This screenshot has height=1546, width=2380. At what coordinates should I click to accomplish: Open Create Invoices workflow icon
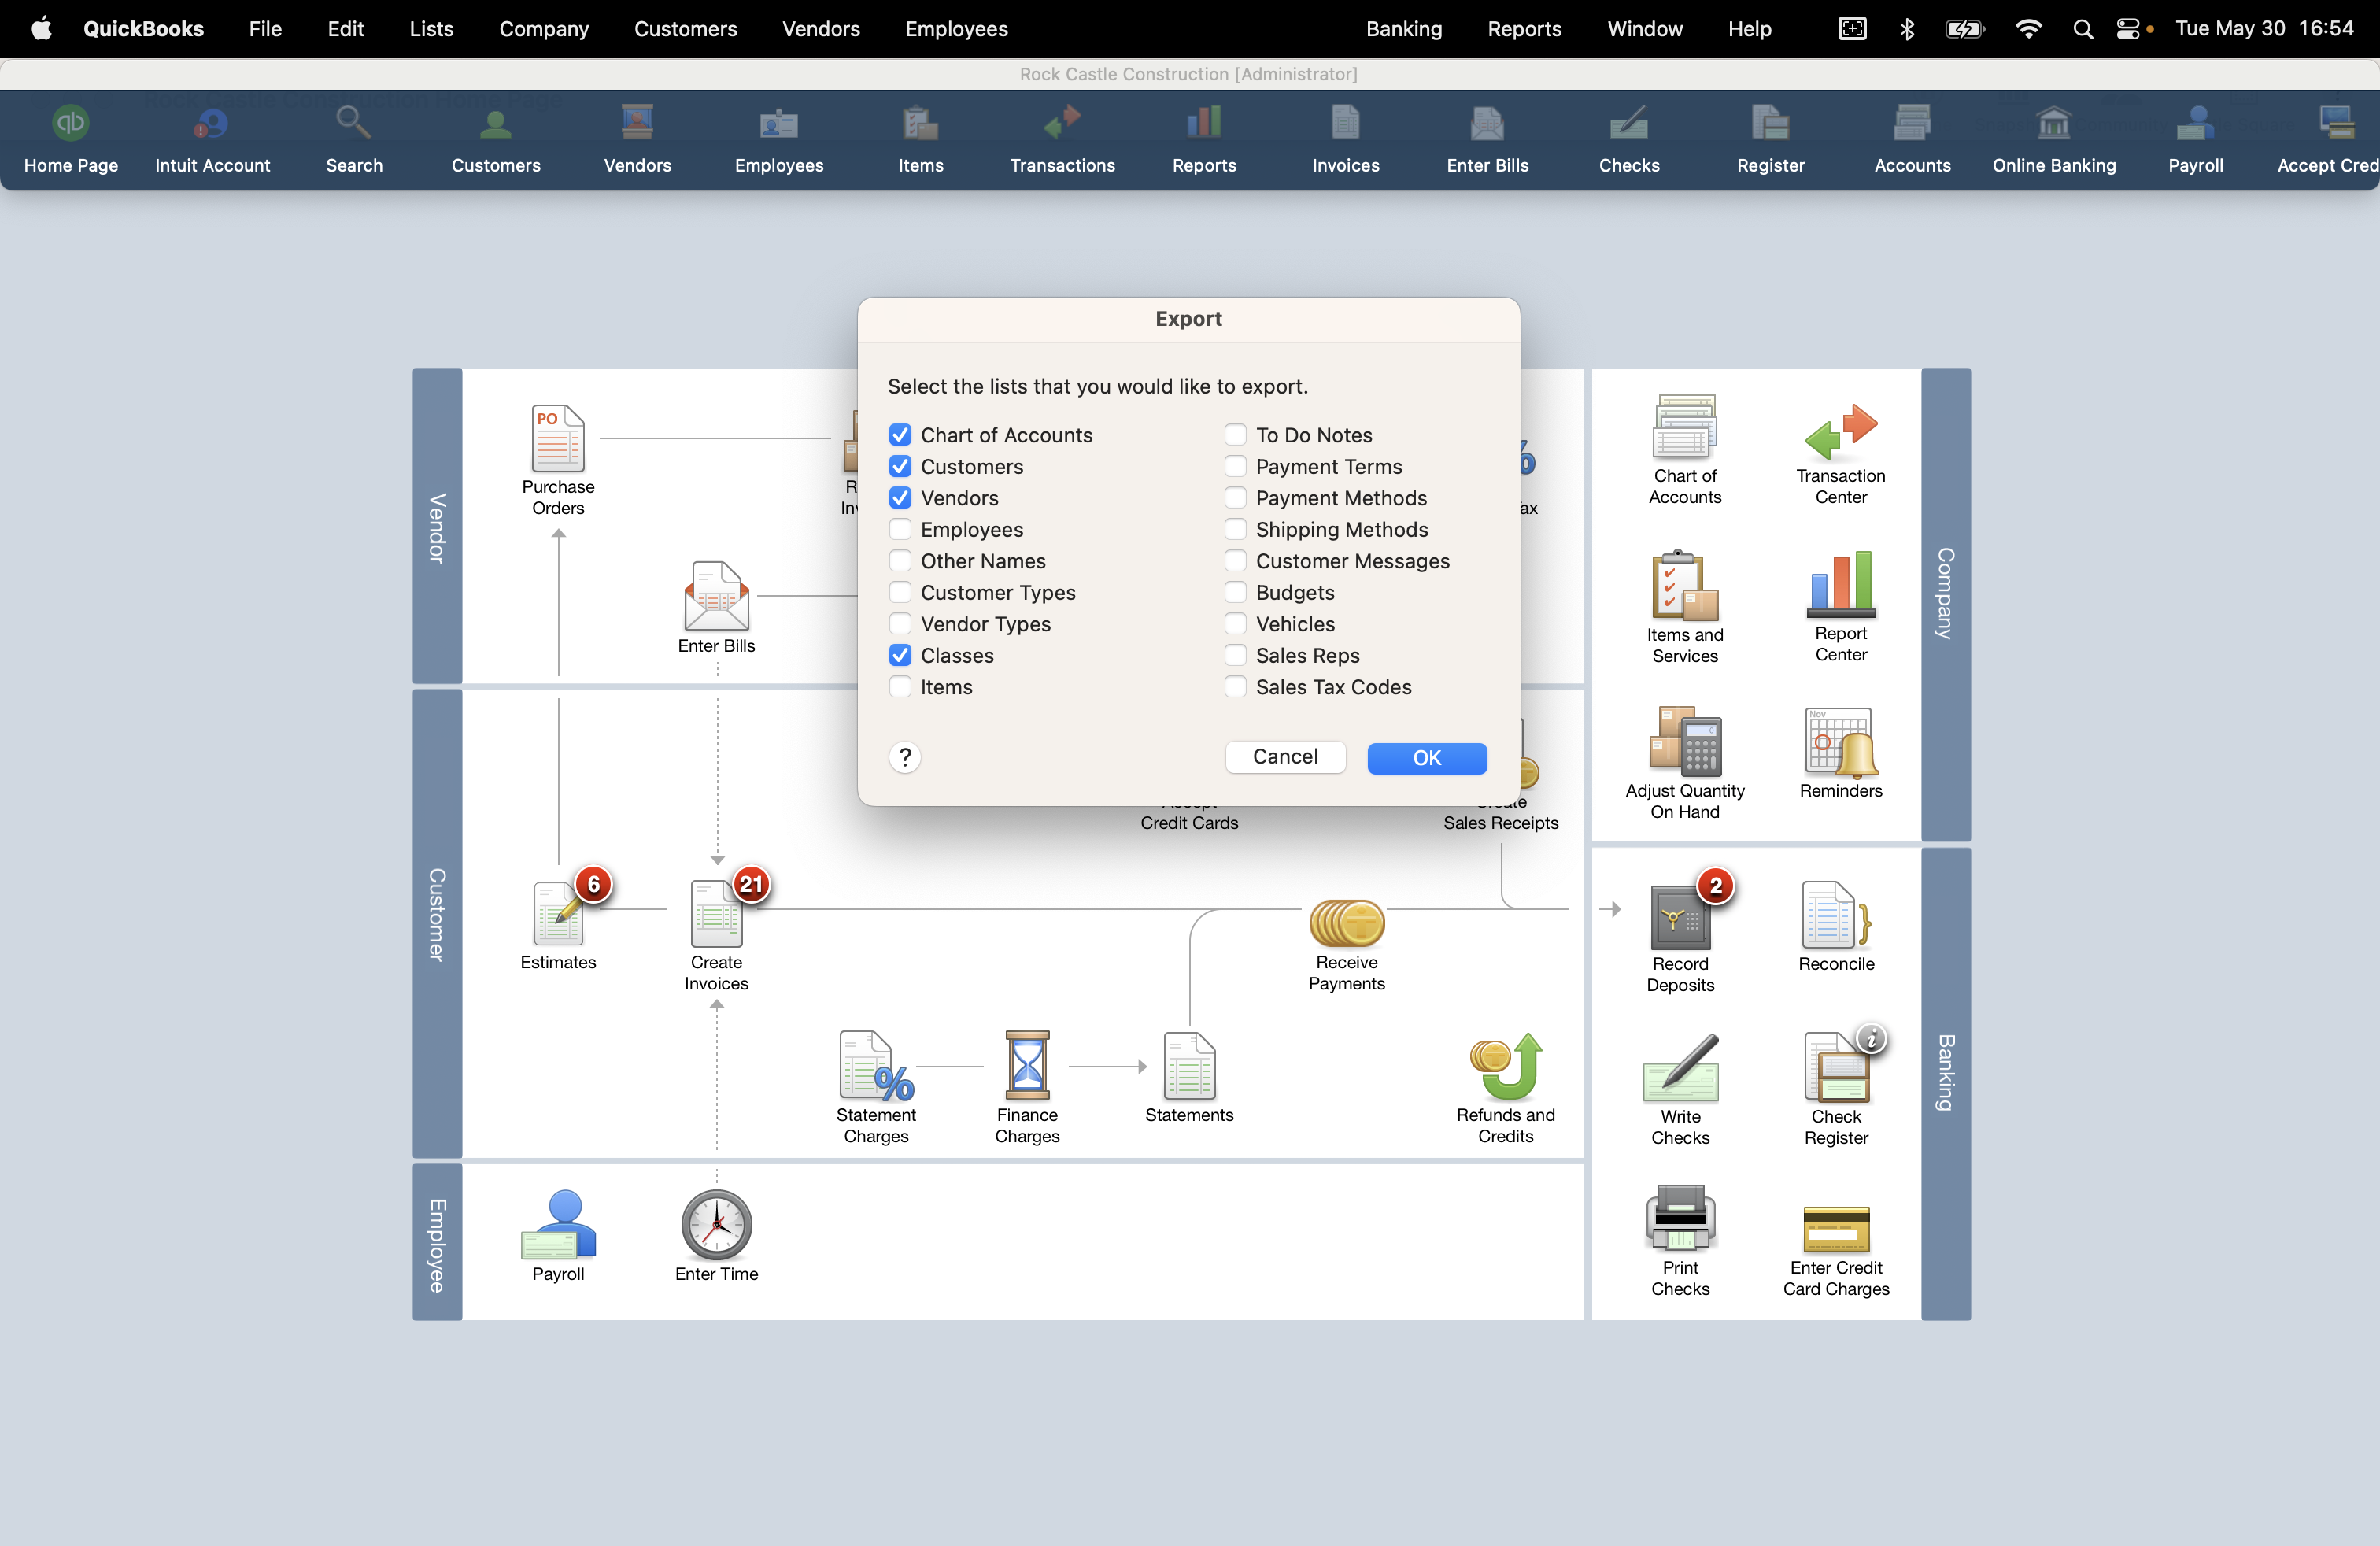point(716,913)
